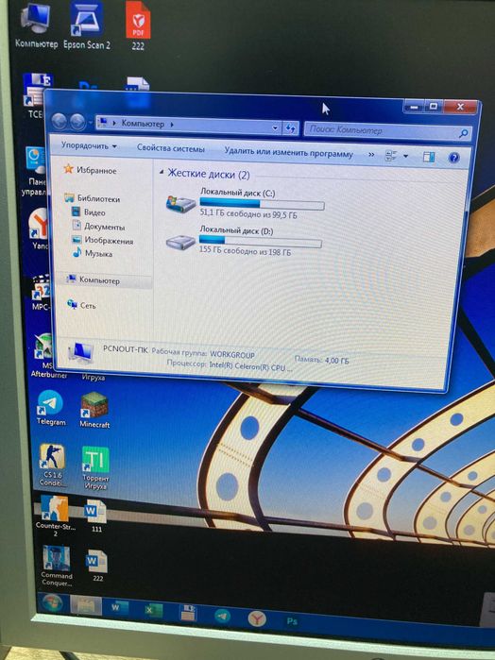Image resolution: width=495 pixels, height=660 pixels.
Task: Select the Локальный диск (C:) drive icon
Action: (x=180, y=205)
